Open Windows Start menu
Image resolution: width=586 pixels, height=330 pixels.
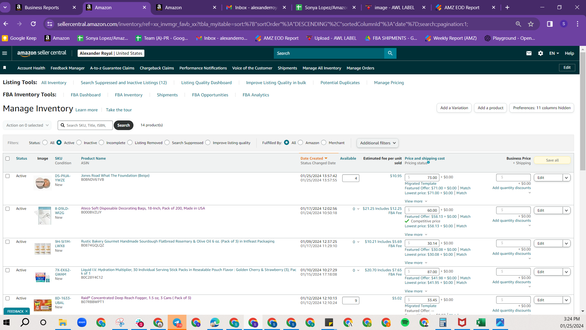(6, 322)
